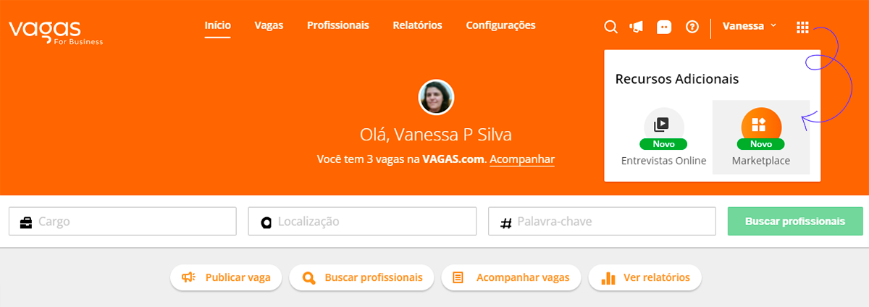
Task: Click the megaphone announcements icon
Action: click(x=637, y=27)
